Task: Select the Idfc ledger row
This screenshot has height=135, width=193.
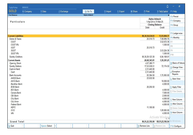Action: coord(89,113)
